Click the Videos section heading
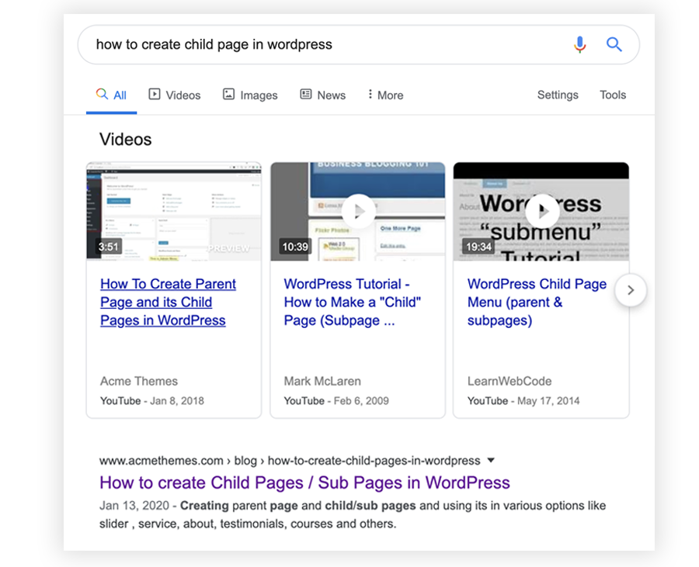699x567 pixels. 125,140
